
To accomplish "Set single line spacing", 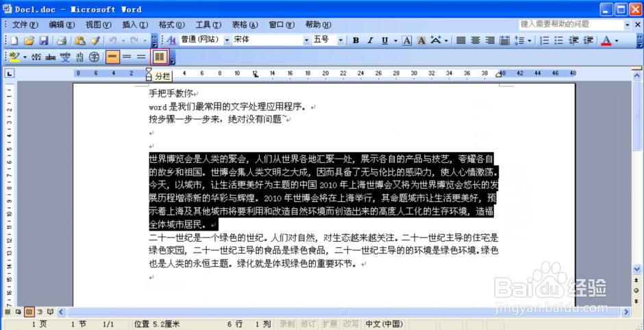I will [x=112, y=57].
